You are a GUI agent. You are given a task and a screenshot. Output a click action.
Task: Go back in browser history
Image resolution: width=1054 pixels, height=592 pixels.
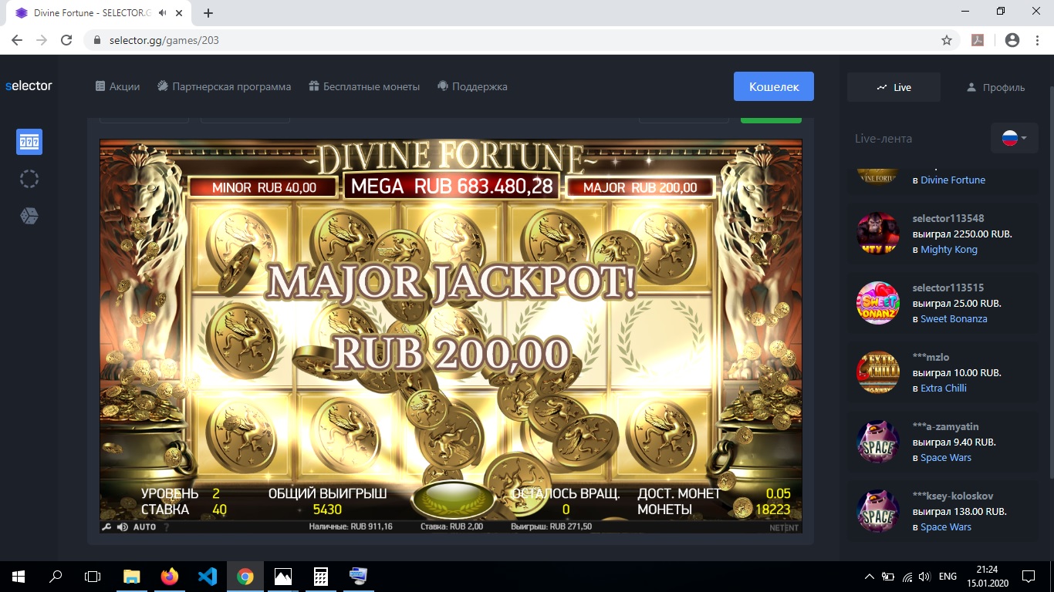pyautogui.click(x=17, y=40)
